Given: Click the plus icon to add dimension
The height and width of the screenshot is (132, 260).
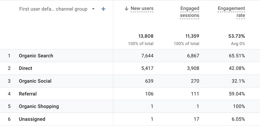Looking at the screenshot, I should pyautogui.click(x=103, y=9).
